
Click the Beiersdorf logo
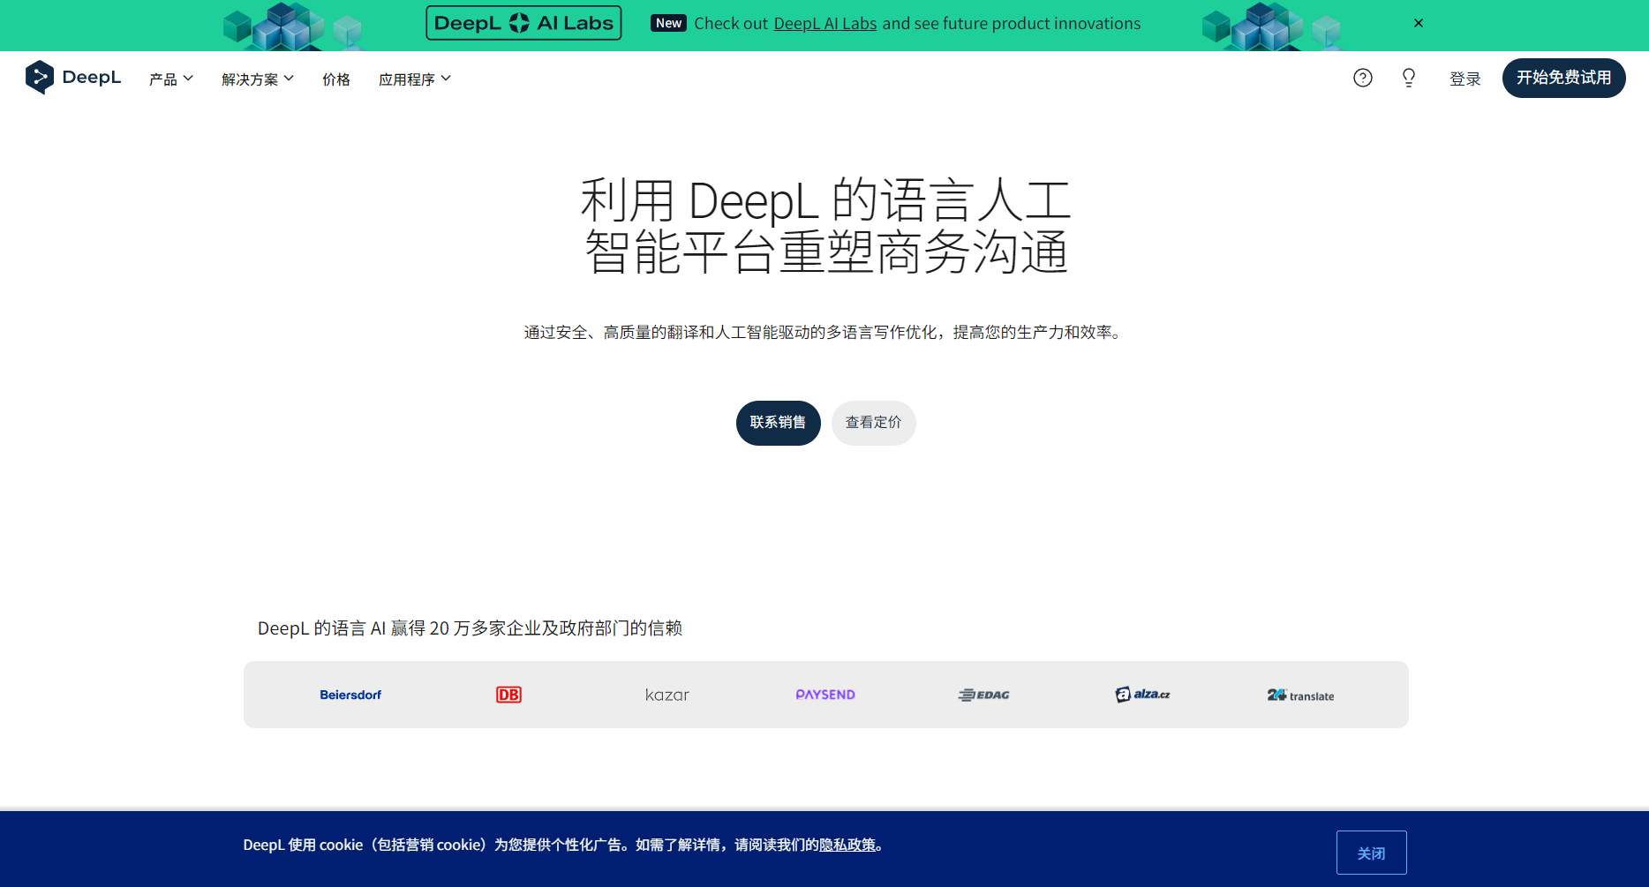(x=350, y=695)
